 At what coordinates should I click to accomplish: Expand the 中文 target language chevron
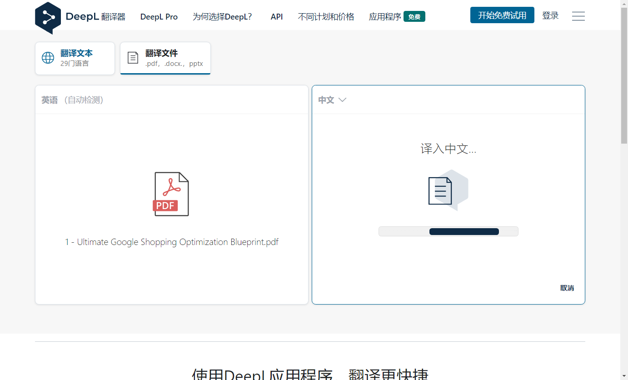(343, 100)
